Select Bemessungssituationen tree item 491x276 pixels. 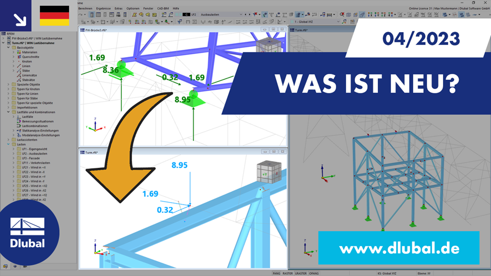(x=37, y=121)
